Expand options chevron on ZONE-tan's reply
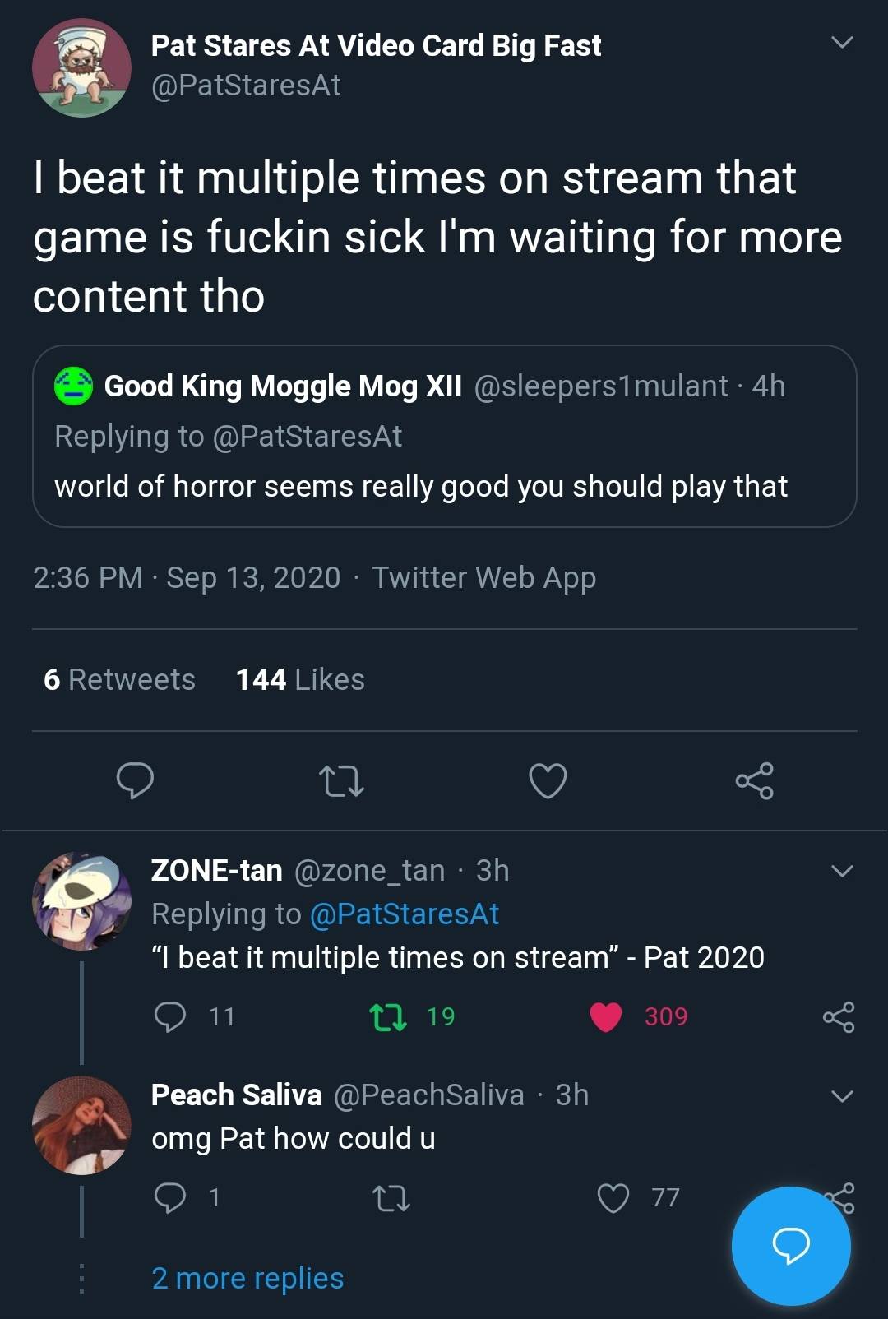This screenshot has width=888, height=1319. pos(842,871)
